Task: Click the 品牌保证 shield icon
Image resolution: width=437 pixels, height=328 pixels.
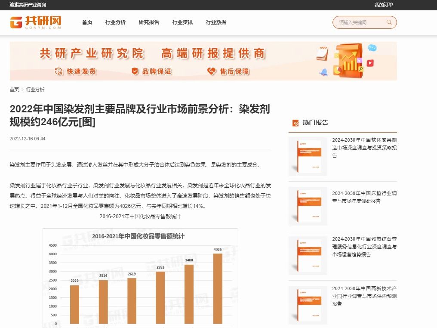Action: pos(135,71)
